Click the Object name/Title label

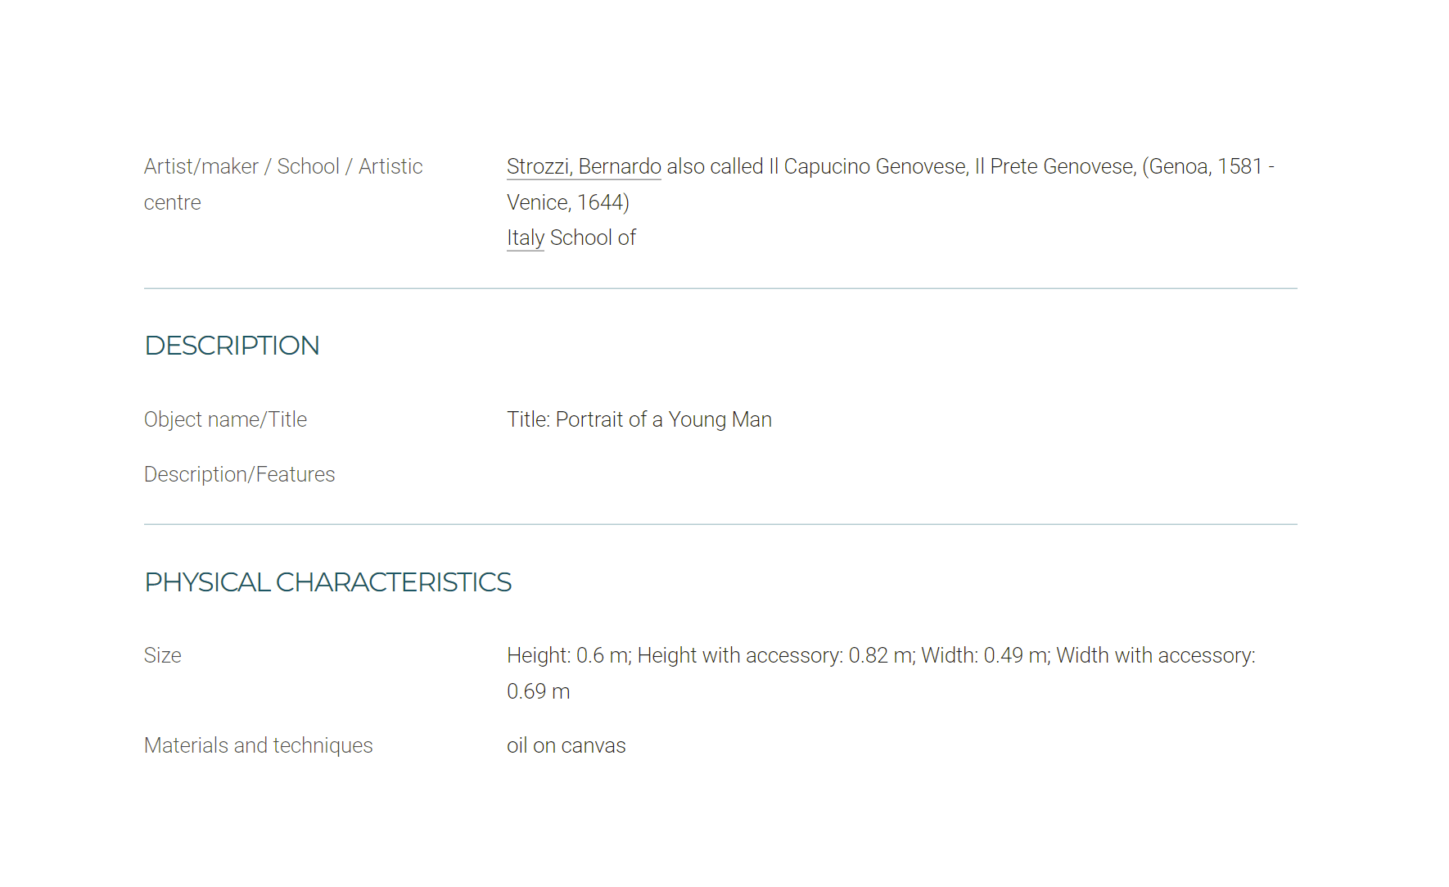225,419
